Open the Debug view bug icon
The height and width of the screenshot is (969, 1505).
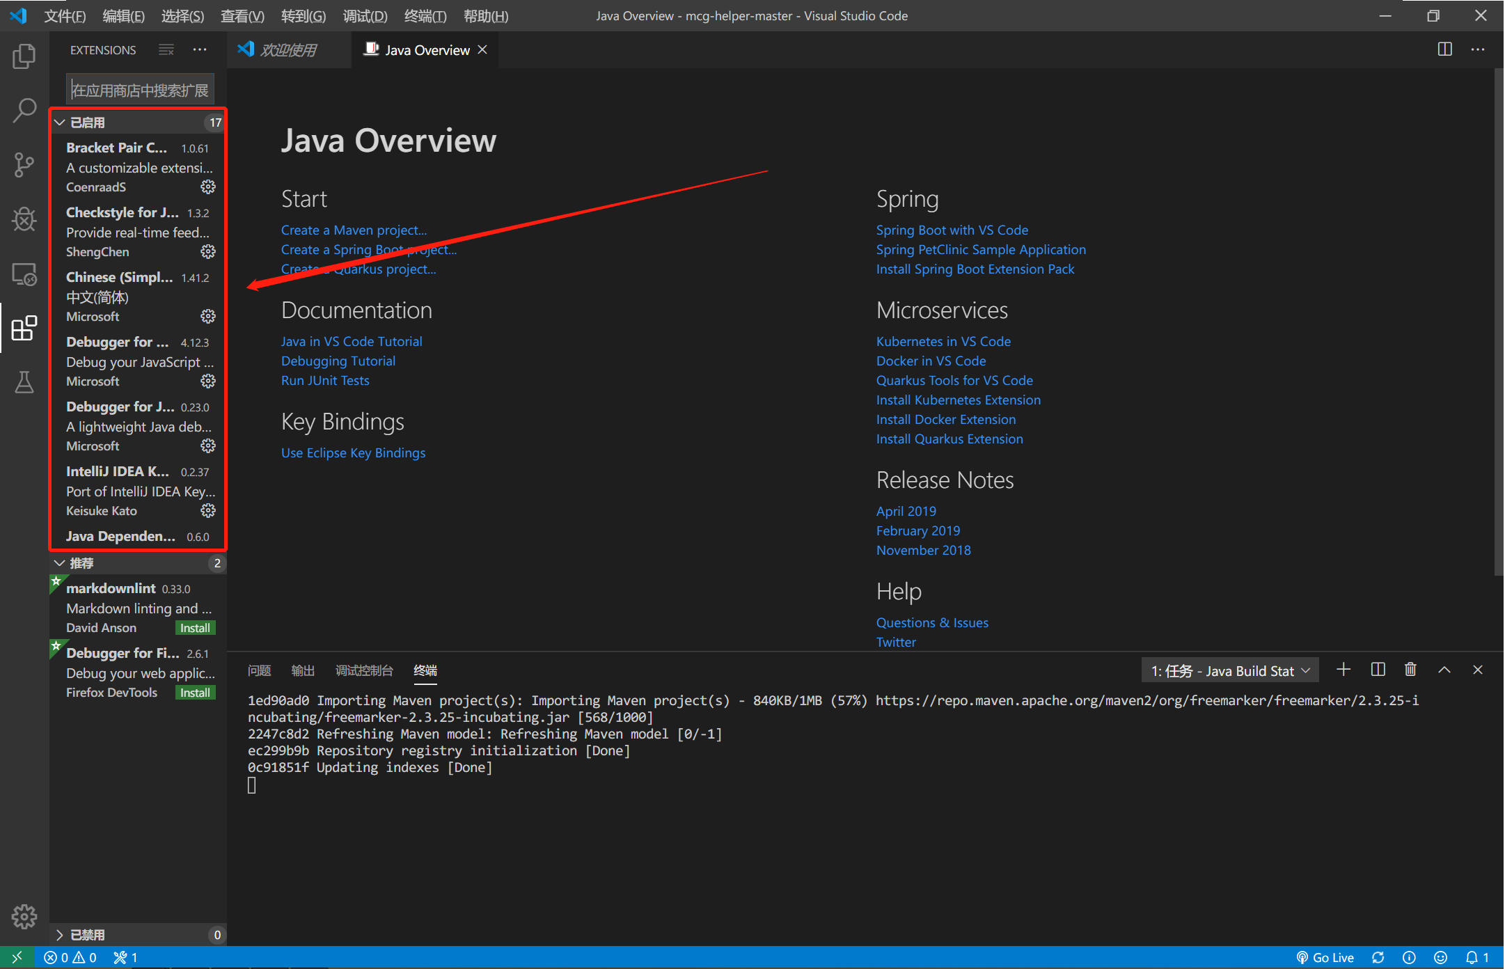[x=24, y=219]
